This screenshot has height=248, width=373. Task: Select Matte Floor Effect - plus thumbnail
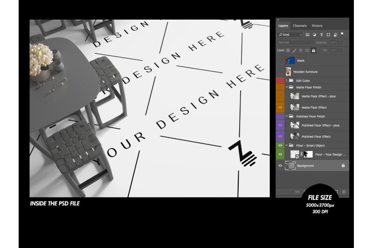coord(295,96)
